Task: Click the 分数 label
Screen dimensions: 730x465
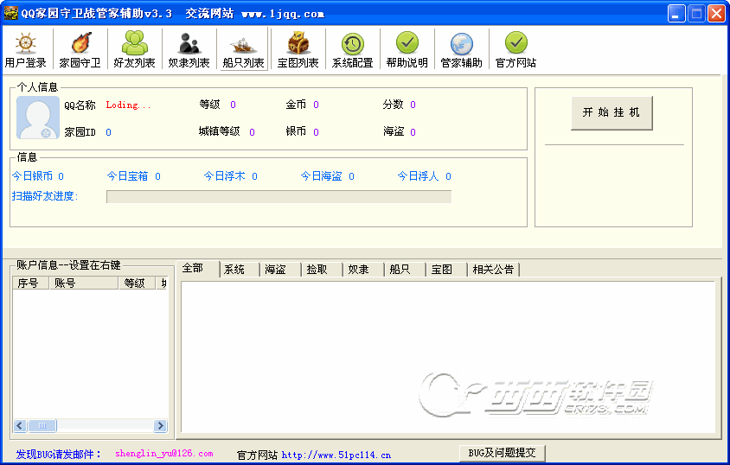Action: (x=393, y=105)
